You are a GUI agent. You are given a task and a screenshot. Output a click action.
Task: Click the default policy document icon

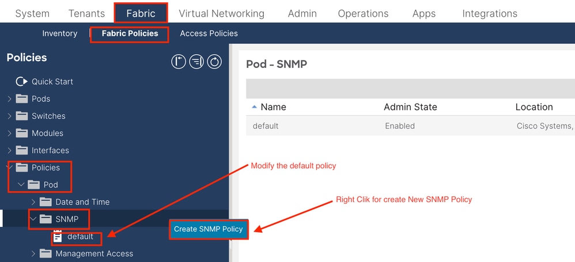(x=58, y=236)
